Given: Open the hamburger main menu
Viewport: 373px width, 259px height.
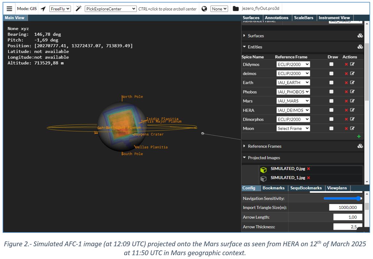Looking at the screenshot, I should 10,9.
